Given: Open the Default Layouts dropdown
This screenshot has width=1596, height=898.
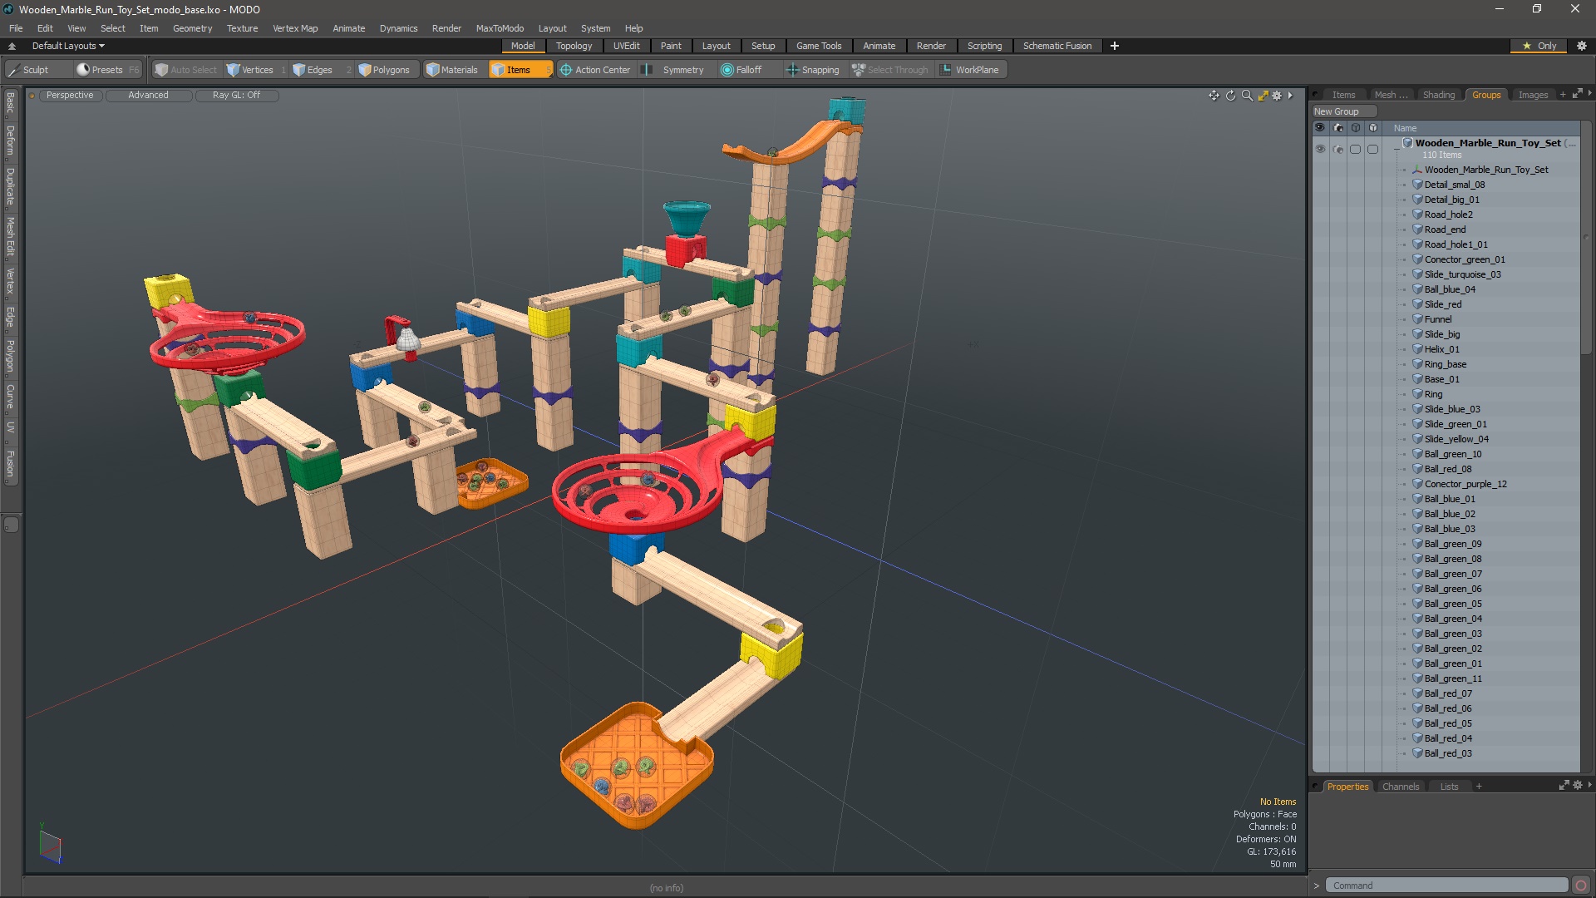Looking at the screenshot, I should click(68, 46).
